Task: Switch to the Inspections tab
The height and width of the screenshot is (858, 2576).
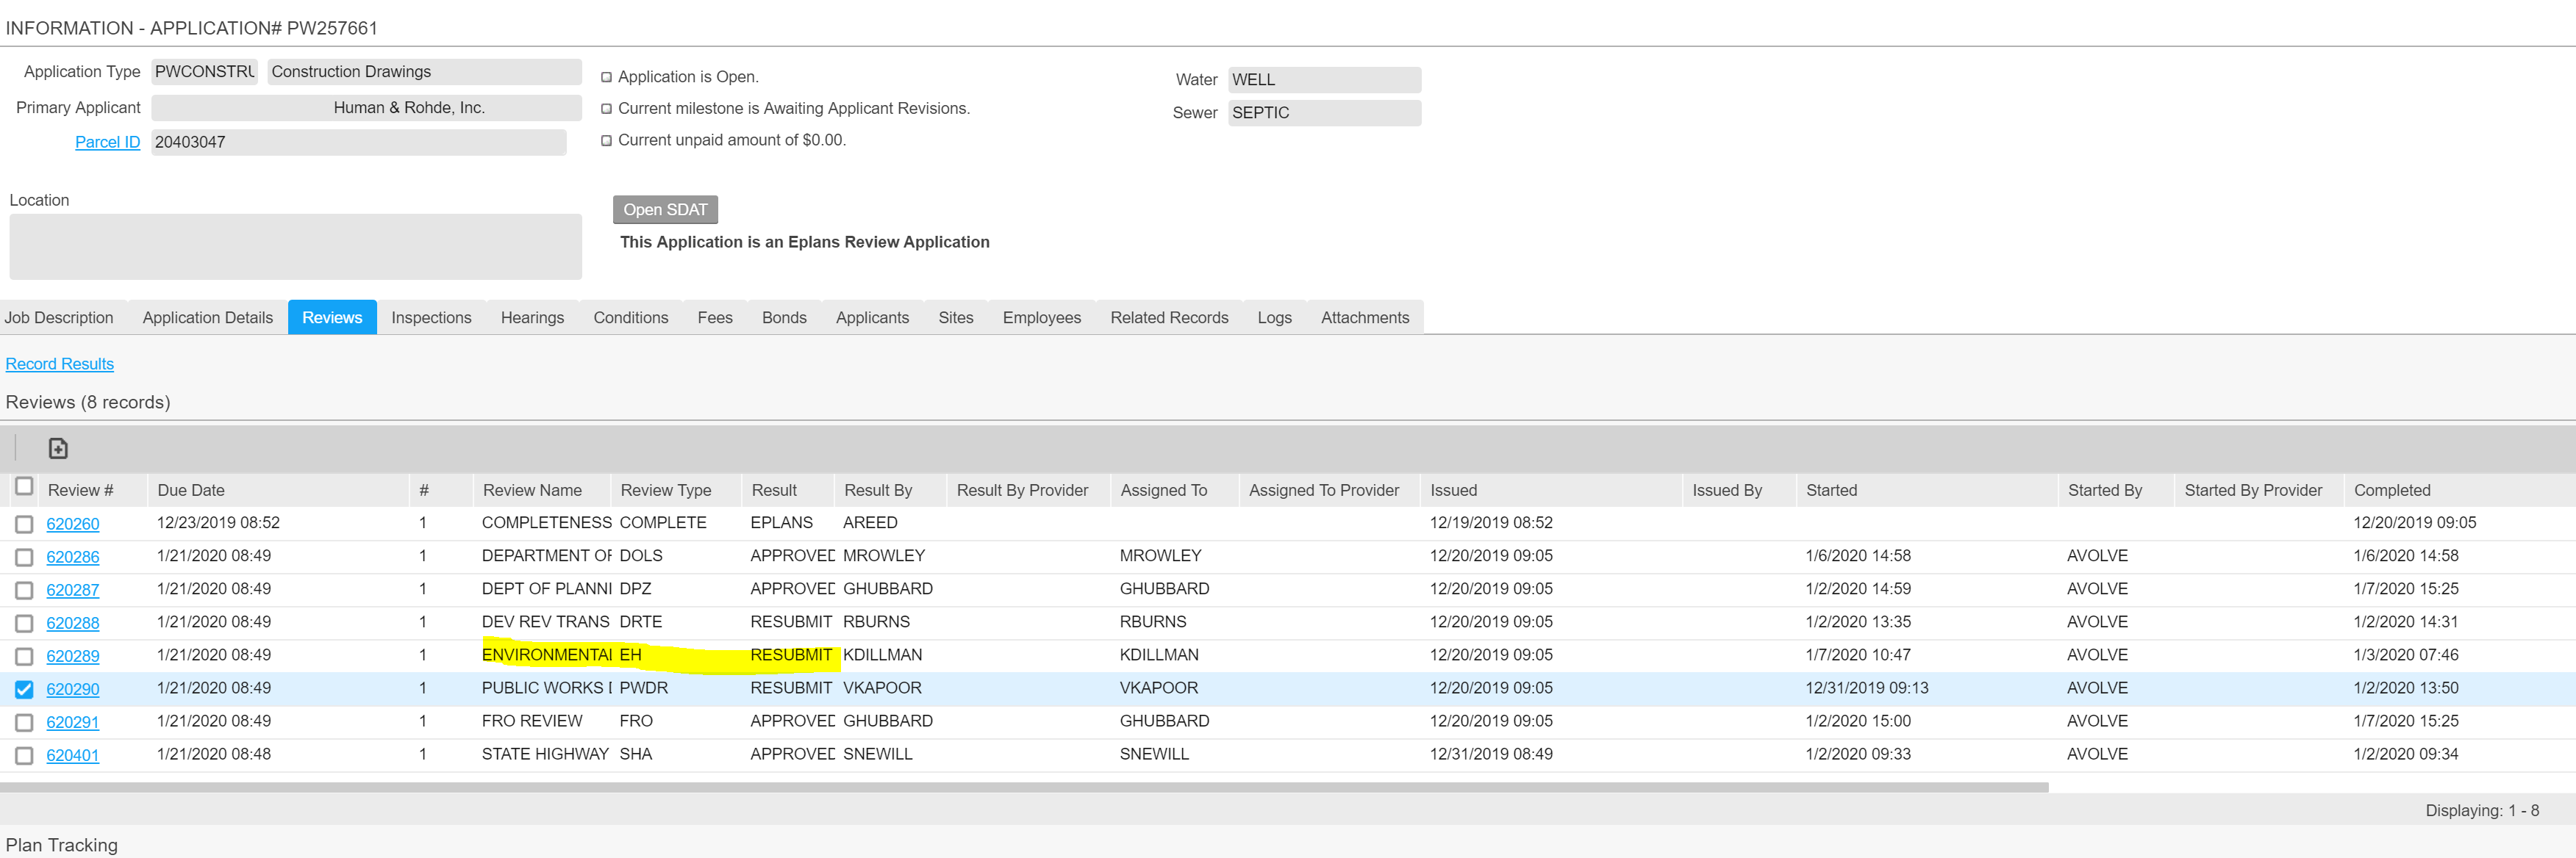Action: [x=431, y=317]
